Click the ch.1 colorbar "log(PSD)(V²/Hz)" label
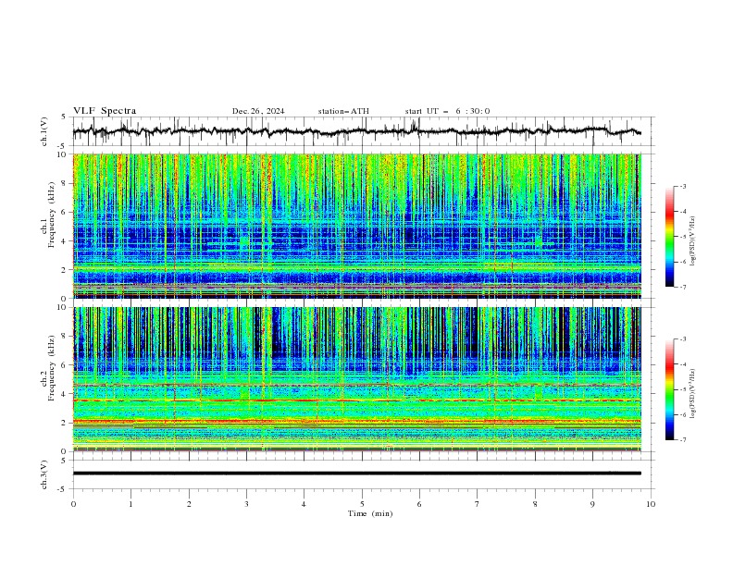Viewport: 733px width, 566px height. coord(692,240)
